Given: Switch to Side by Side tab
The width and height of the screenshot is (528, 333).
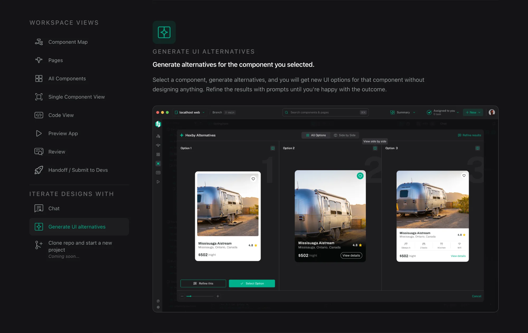Looking at the screenshot, I should point(345,135).
